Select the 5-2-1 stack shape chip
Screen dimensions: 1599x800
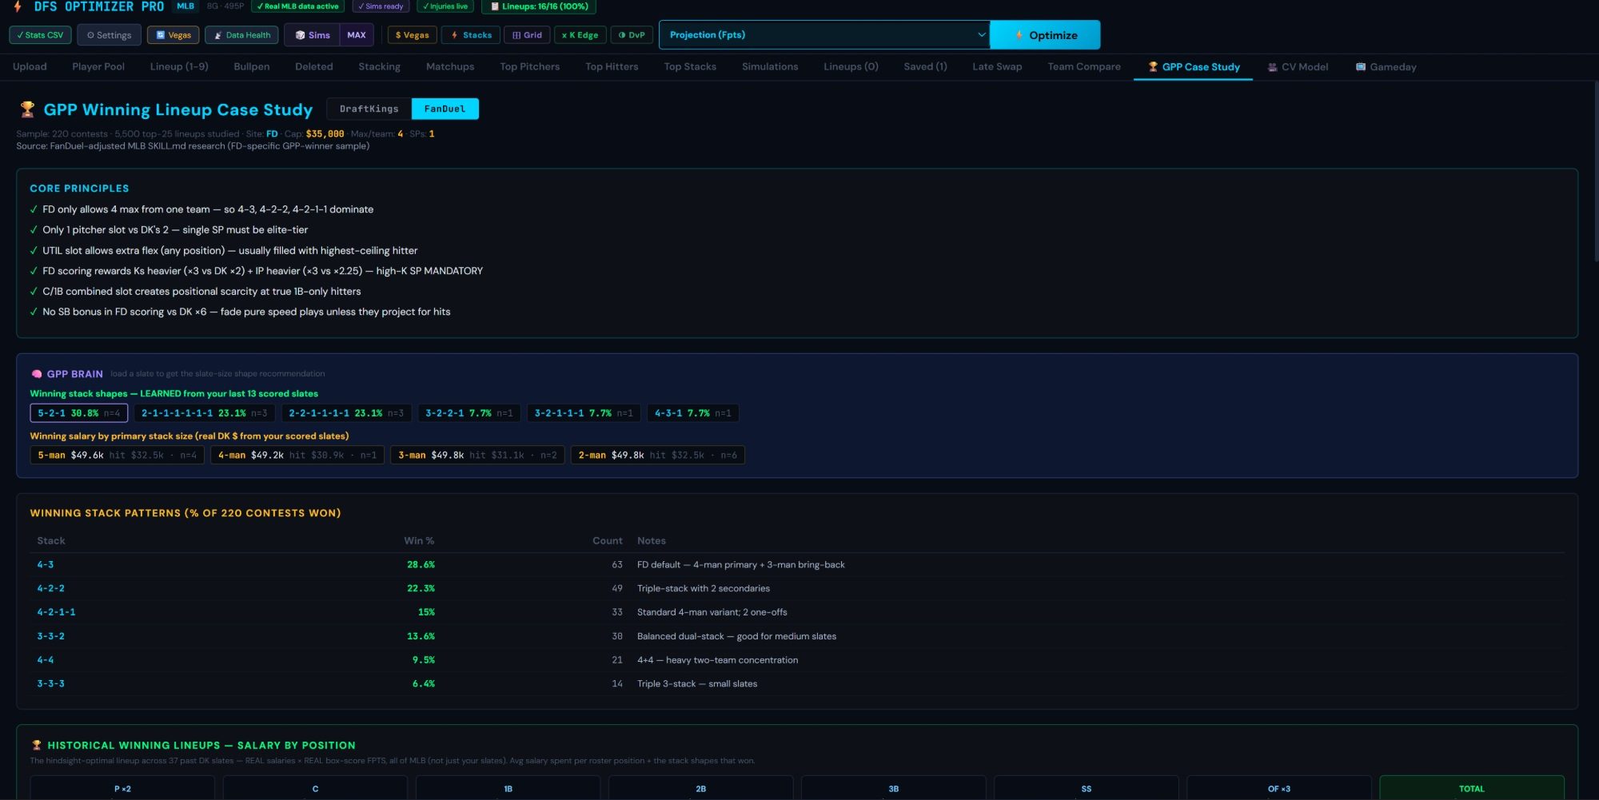78,413
